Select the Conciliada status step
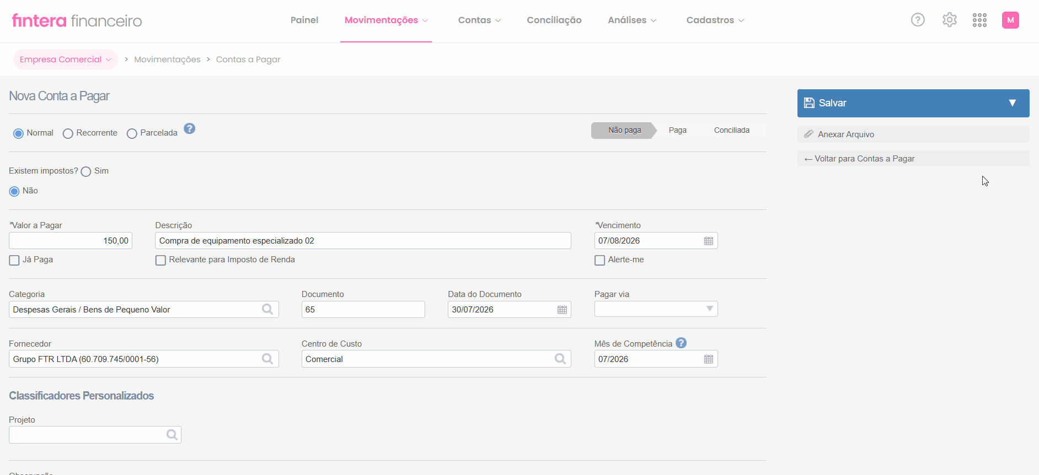Screen dimensions: 1039x475 pos(732,131)
